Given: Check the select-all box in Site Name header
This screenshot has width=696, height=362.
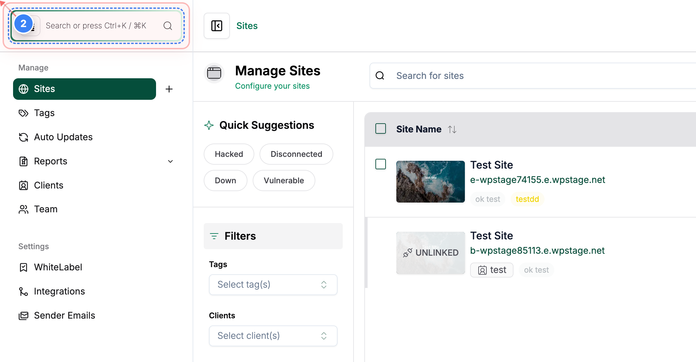Looking at the screenshot, I should tap(380, 128).
